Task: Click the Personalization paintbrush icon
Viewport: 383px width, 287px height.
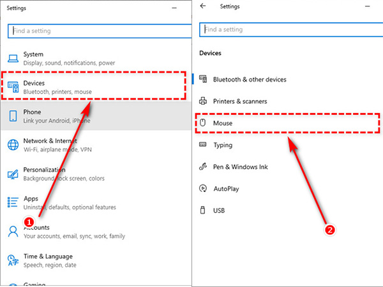Action: click(x=13, y=173)
